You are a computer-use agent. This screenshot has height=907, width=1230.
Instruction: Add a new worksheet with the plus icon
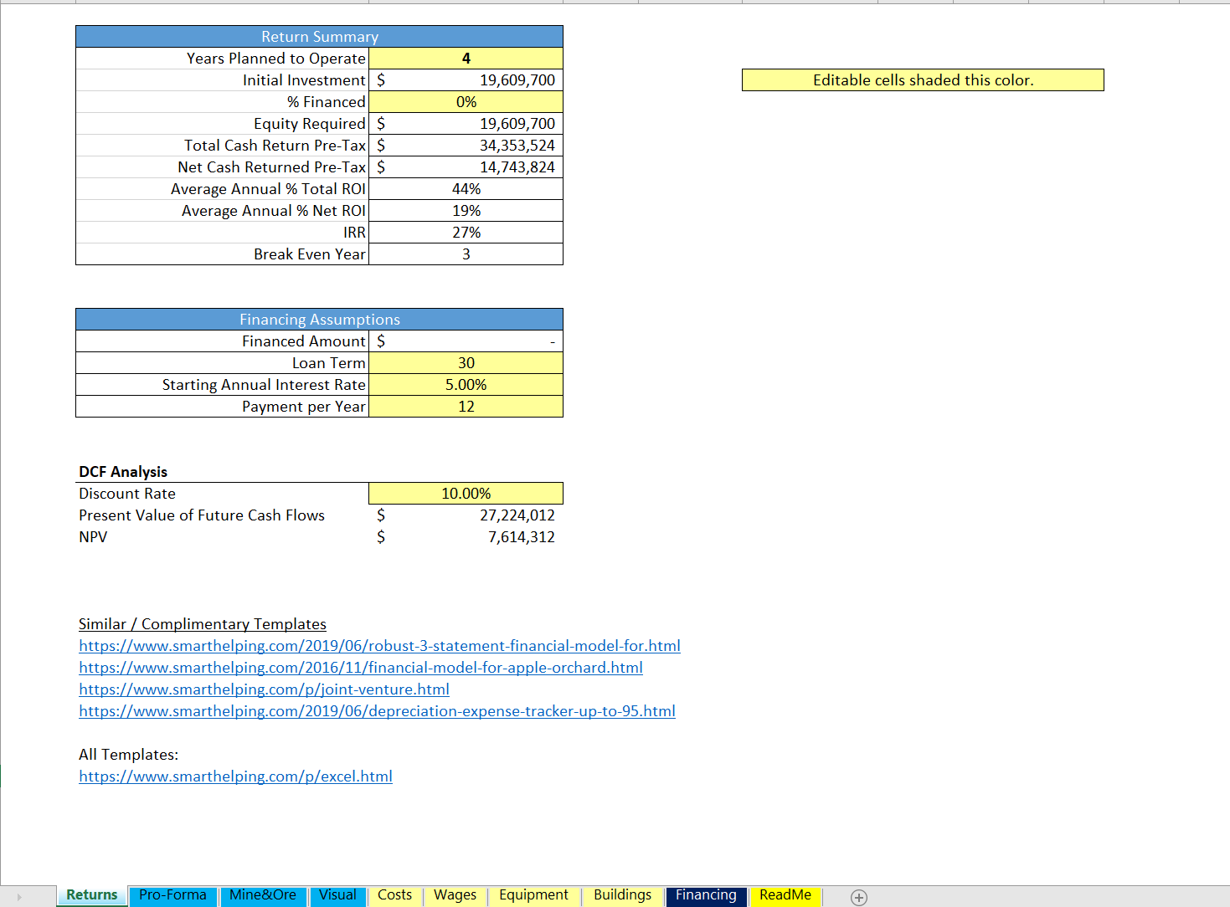(859, 897)
